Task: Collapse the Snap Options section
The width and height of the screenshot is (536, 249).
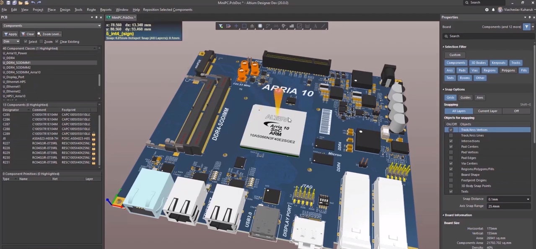Action: [443, 89]
